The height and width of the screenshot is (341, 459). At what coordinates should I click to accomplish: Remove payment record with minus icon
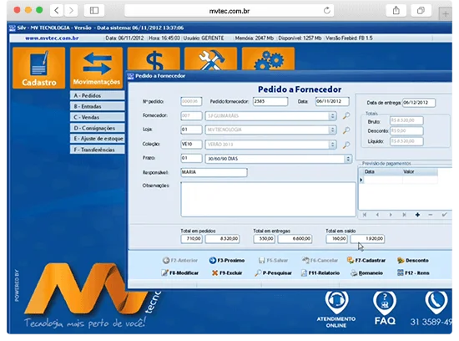[x=431, y=215]
